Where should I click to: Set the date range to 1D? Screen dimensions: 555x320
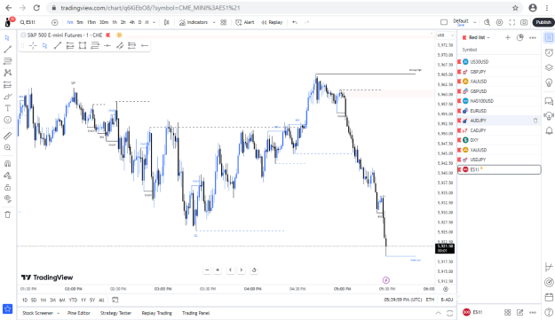[25, 300]
